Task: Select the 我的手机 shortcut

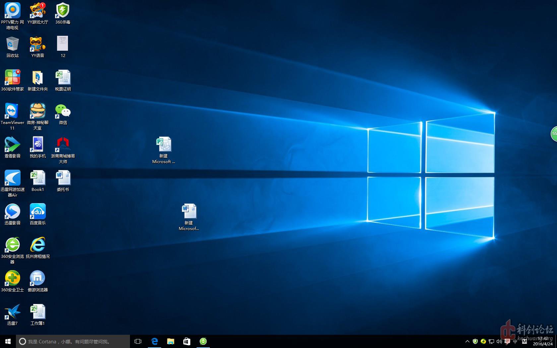Action: [x=38, y=147]
